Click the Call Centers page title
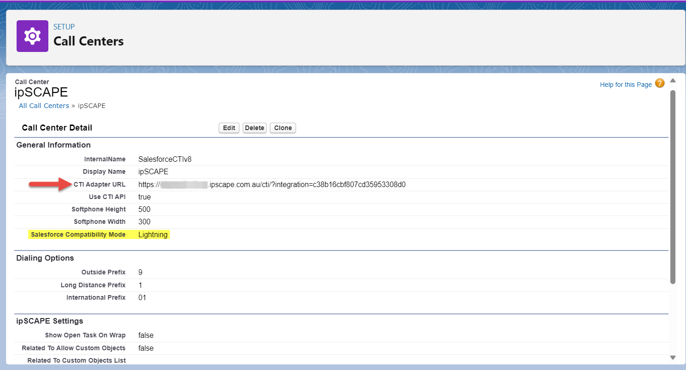The width and height of the screenshot is (686, 370). pos(88,41)
